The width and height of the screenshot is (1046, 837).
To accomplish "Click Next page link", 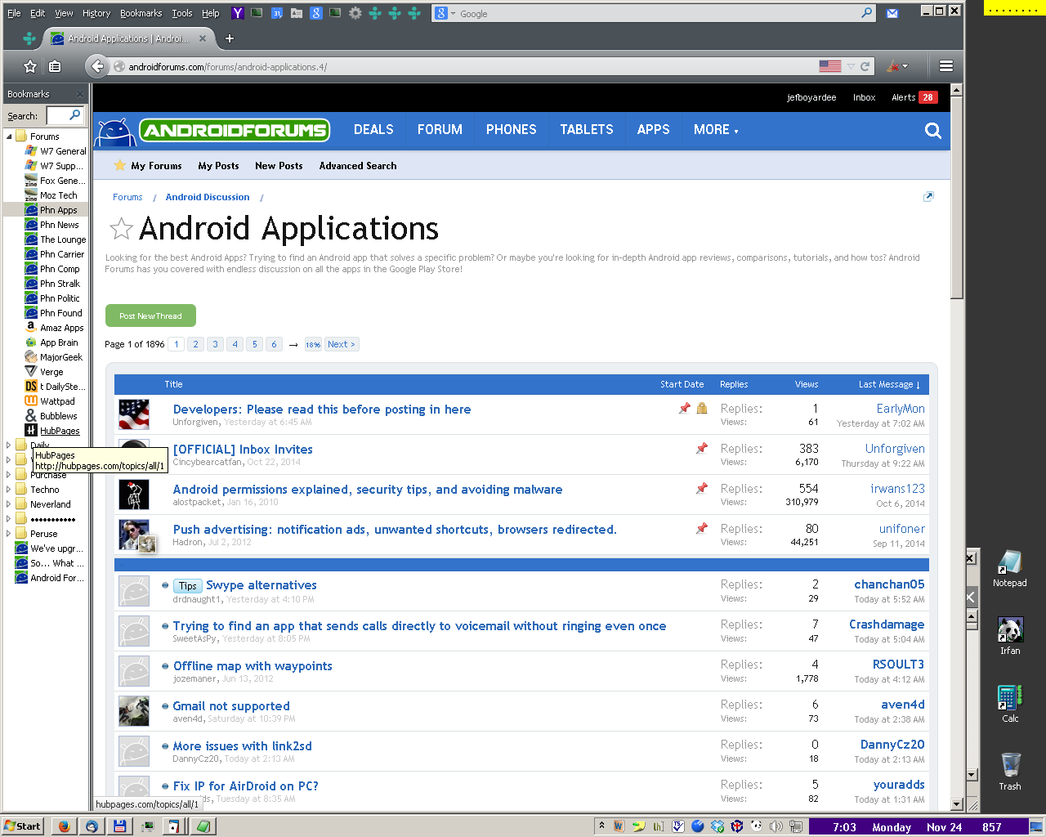I will pyautogui.click(x=342, y=344).
